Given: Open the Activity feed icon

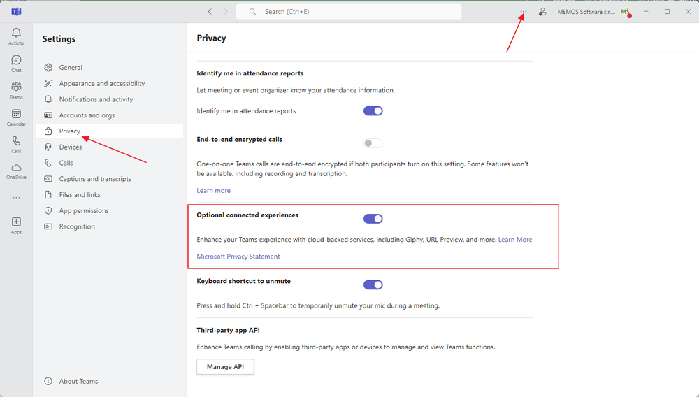Looking at the screenshot, I should [x=16, y=36].
